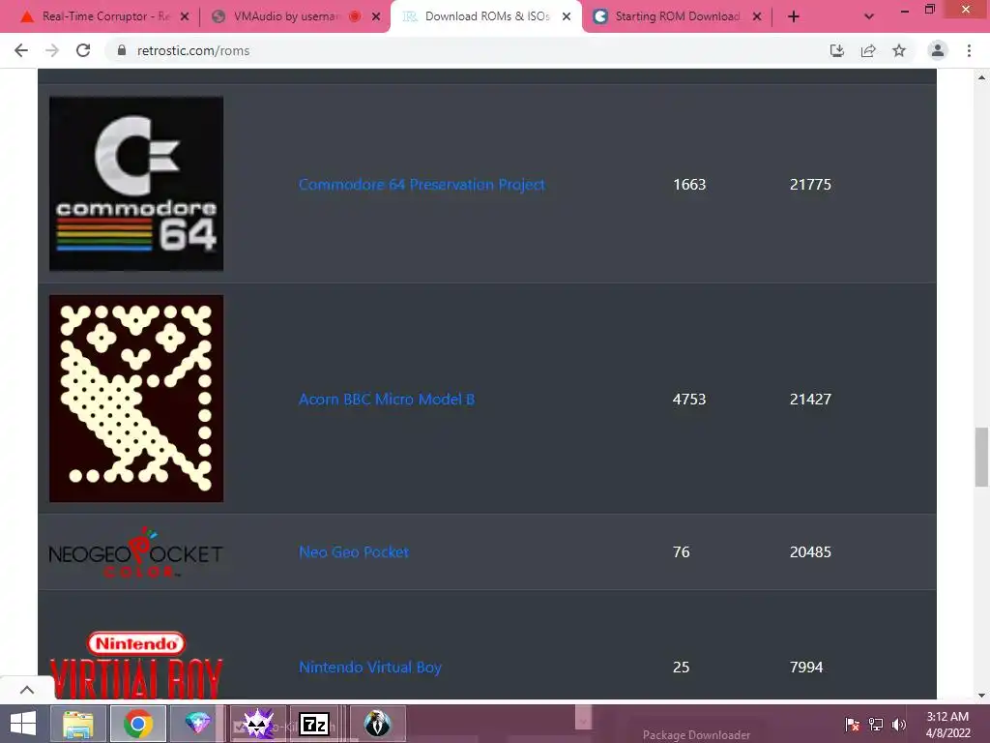Share this page icon
Screen dimensions: 990x743
coord(869,50)
